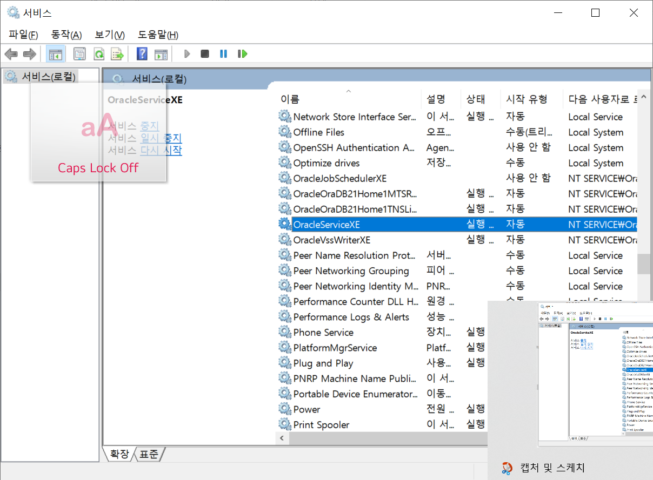
Task: Select the Plug and Play service name
Action: [323, 363]
